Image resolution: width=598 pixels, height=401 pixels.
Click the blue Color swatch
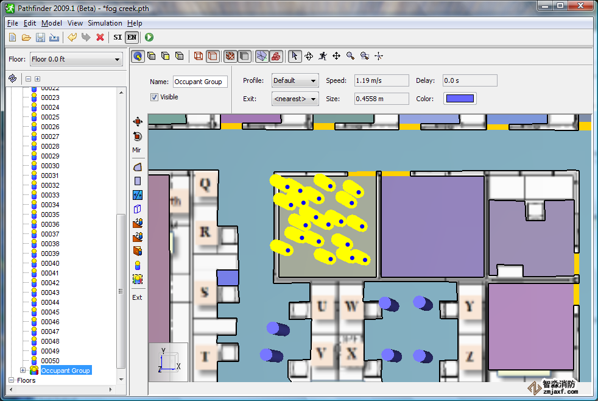coord(460,99)
